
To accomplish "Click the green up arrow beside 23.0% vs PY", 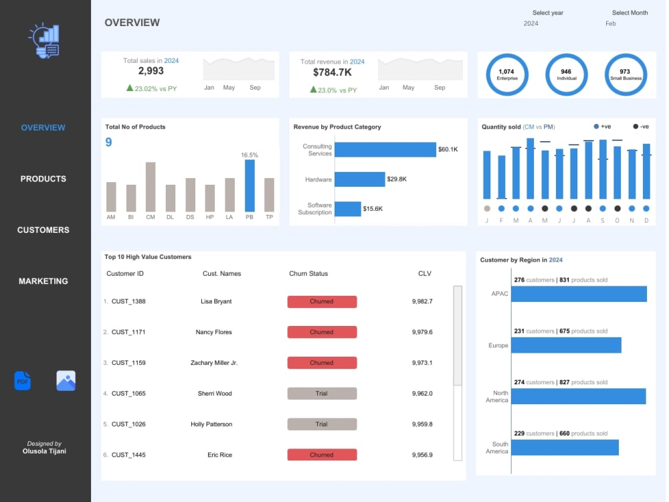I will (313, 90).
